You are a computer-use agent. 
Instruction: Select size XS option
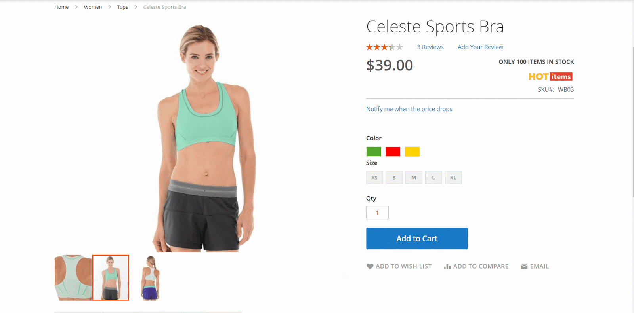[374, 178]
